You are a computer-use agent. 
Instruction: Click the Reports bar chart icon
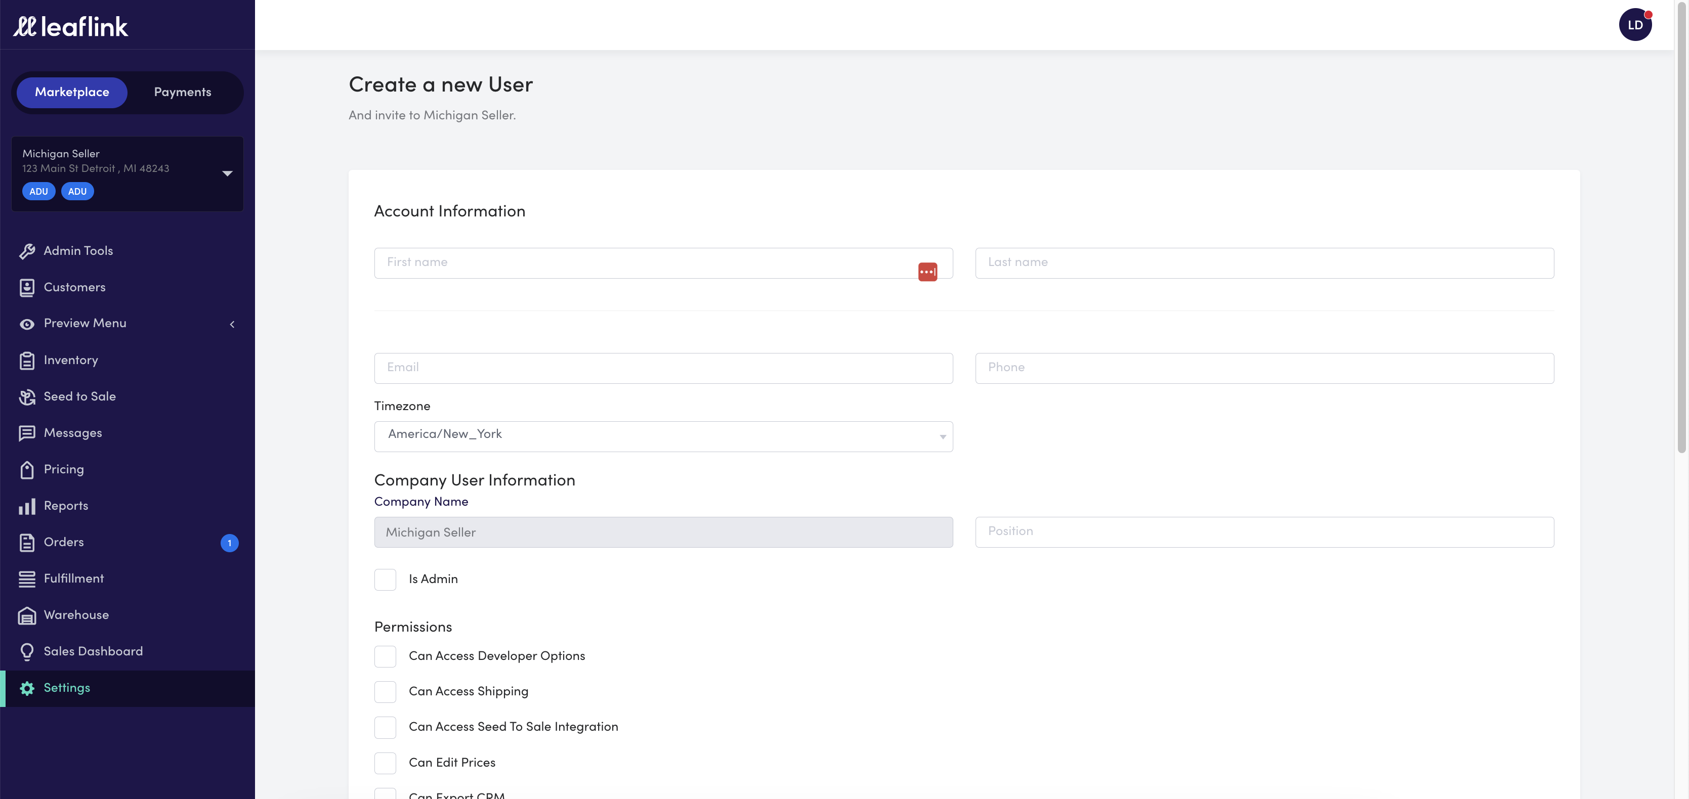click(x=27, y=506)
